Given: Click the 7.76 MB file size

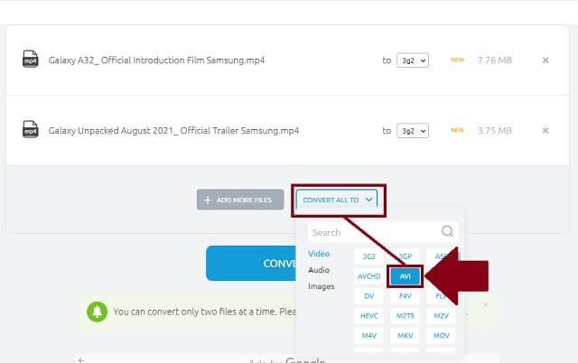Looking at the screenshot, I should pos(495,60).
